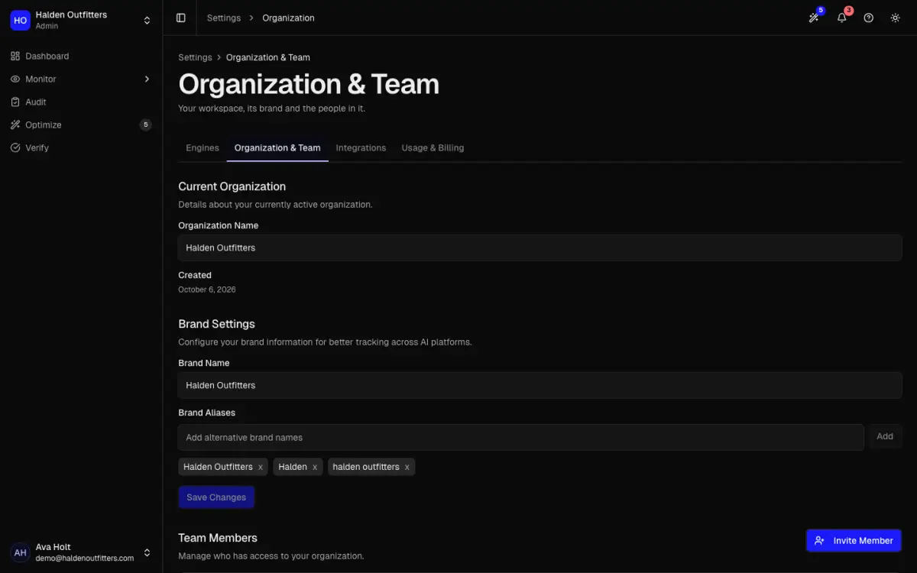Screen dimensions: 917x573
Task: Click the HO organization avatar
Action: 20,20
